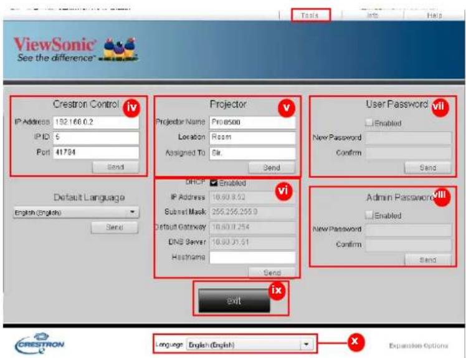This screenshot has height=358, width=466.
Task: Select Admin Password Confirm field
Action: [409, 245]
